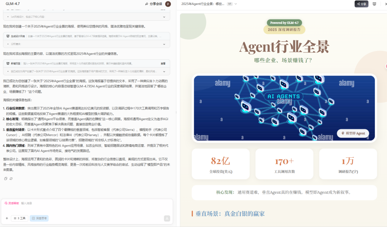The image size is (387, 227).
Task: Click the '模型即 Agent' pill on image
Action: click(353, 133)
